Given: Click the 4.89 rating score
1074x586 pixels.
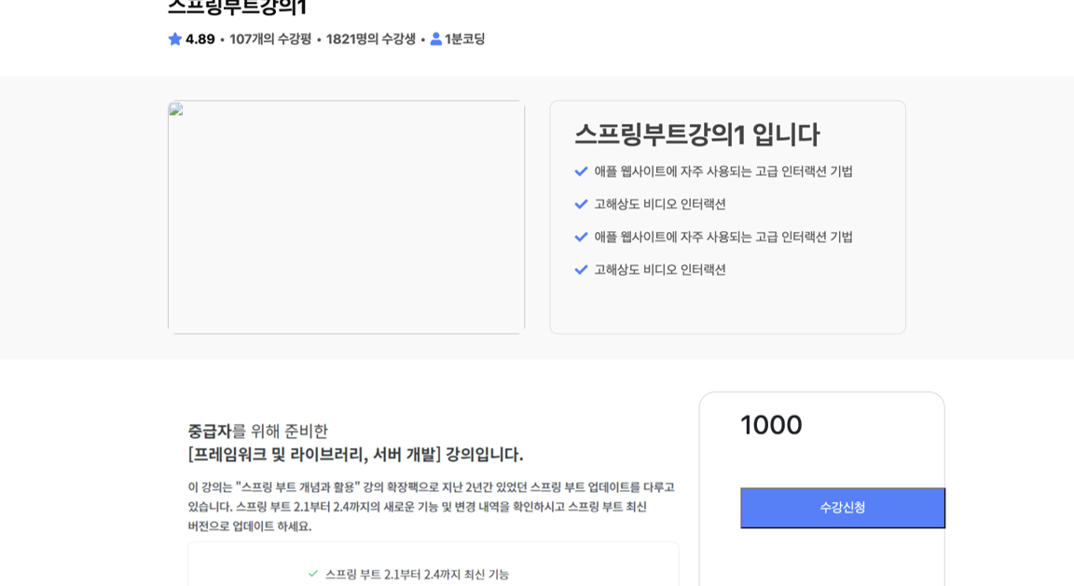Looking at the screenshot, I should [201, 39].
